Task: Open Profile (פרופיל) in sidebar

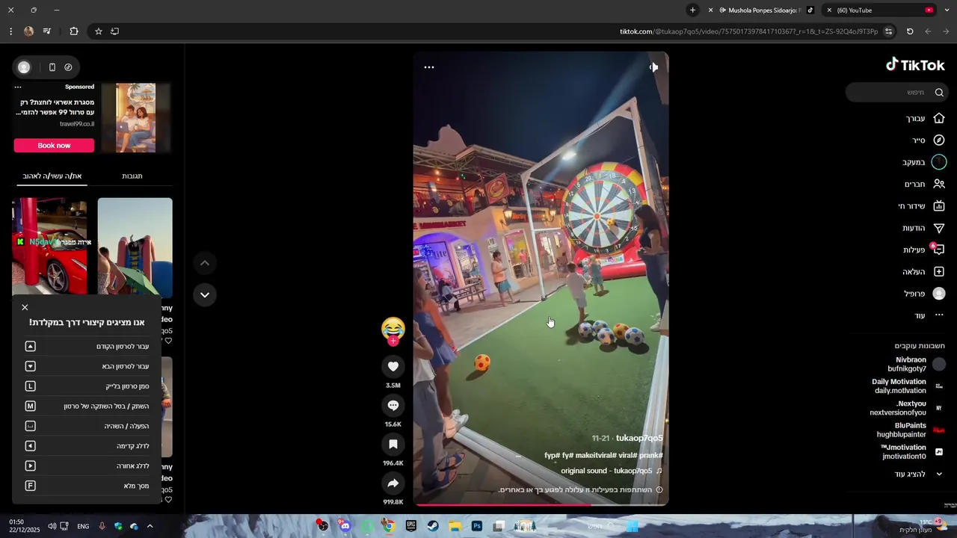Action: [x=925, y=294]
